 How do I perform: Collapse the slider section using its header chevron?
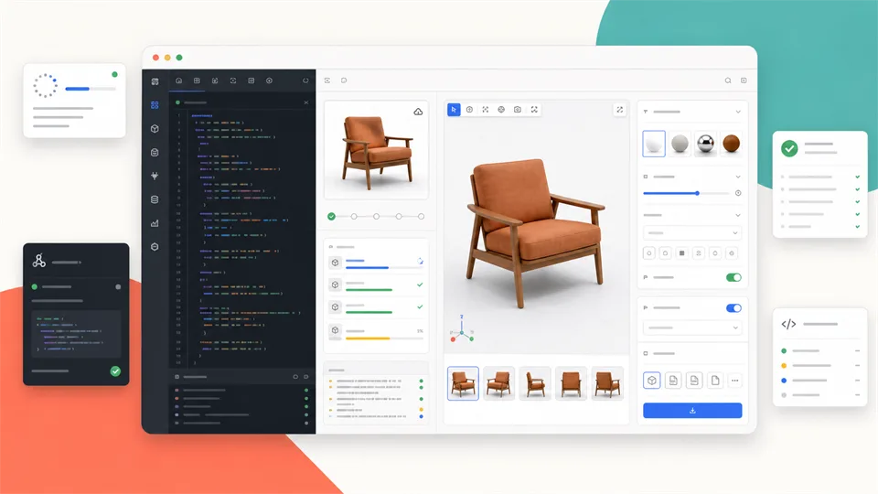tap(738, 177)
